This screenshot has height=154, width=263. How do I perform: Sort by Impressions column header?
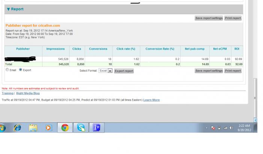pos(56,49)
